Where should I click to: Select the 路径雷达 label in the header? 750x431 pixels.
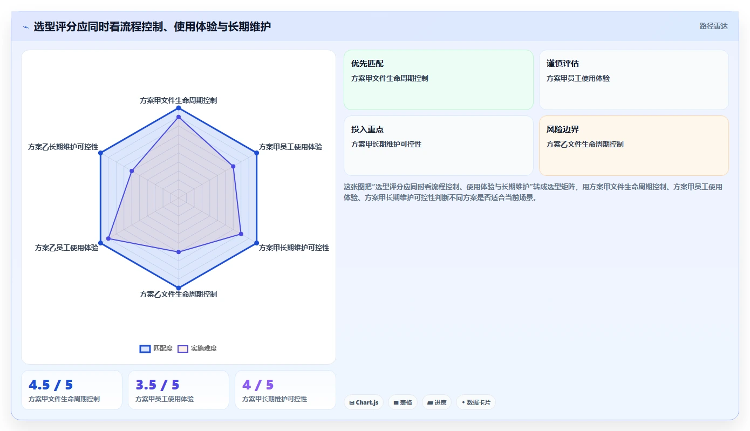click(714, 26)
